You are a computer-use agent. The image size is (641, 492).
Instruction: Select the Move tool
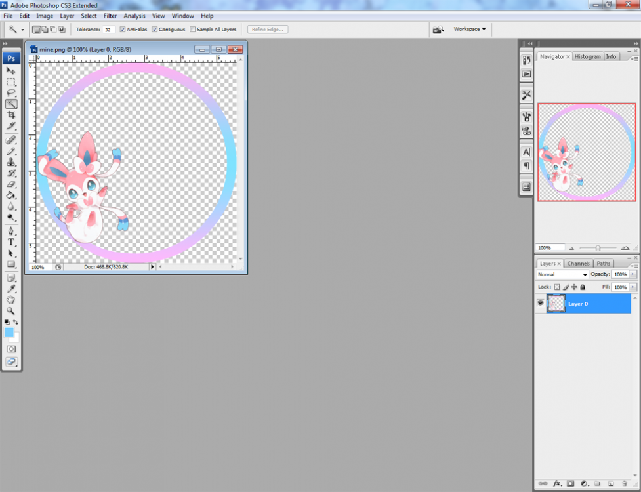(x=11, y=71)
